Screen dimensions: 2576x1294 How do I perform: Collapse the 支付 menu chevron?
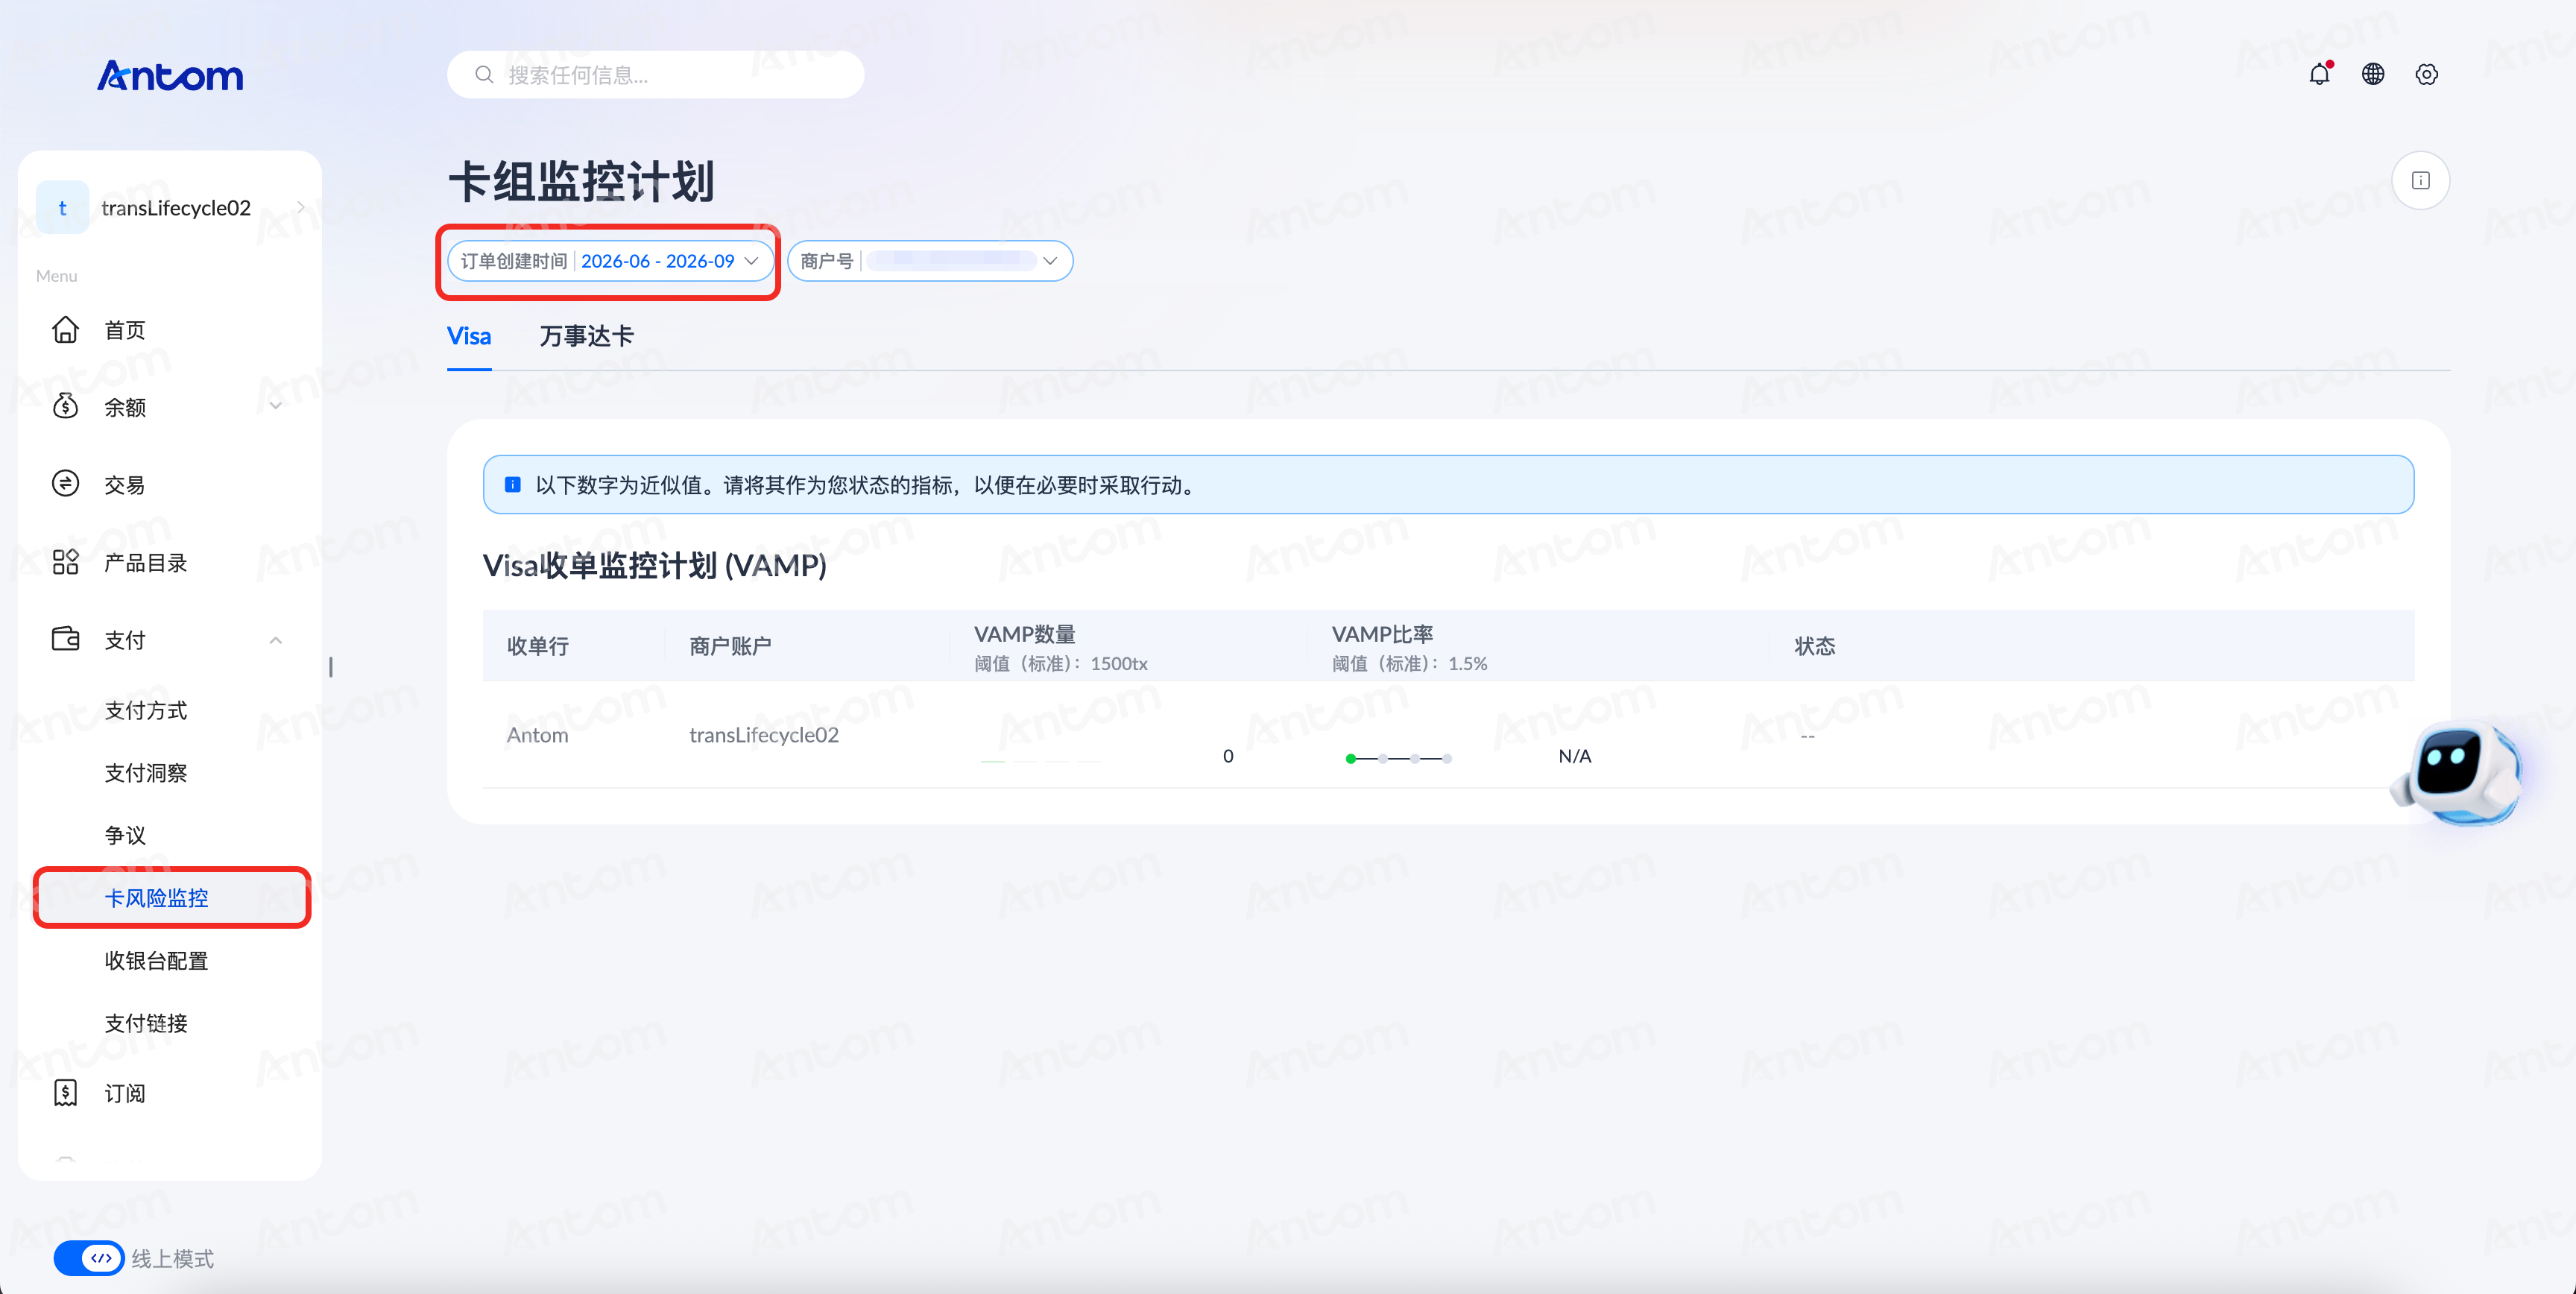point(275,640)
